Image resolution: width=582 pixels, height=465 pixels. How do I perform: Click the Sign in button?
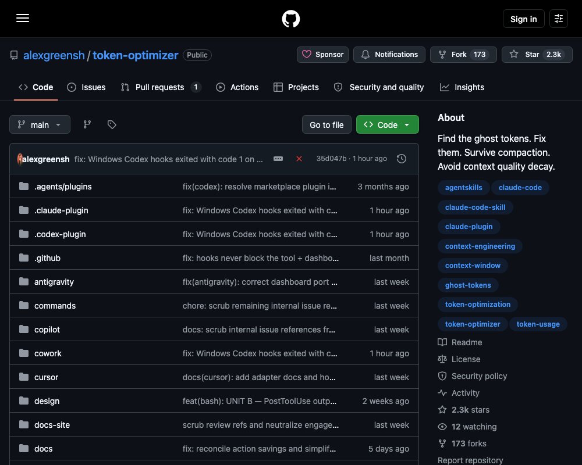point(523,19)
